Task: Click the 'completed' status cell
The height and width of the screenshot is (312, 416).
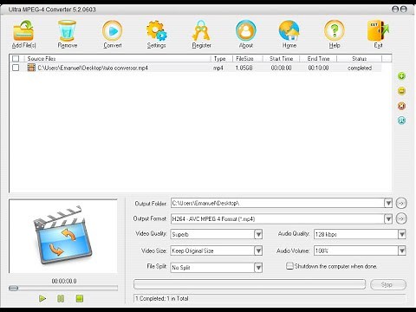Action: click(360, 68)
